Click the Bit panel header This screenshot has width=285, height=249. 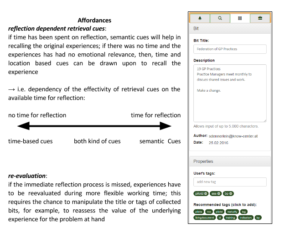(x=230, y=29)
